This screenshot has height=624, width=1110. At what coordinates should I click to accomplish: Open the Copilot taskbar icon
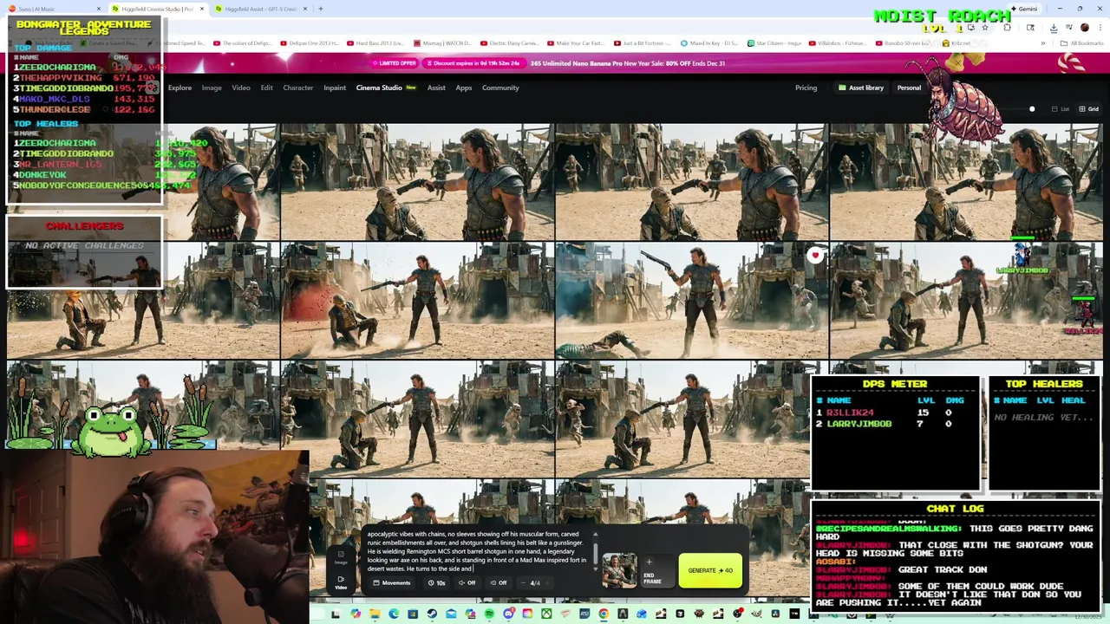click(356, 614)
